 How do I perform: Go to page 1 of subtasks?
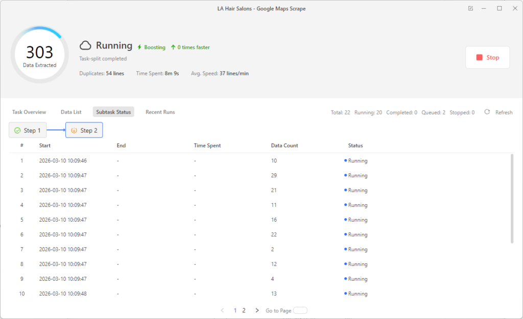tap(235, 310)
